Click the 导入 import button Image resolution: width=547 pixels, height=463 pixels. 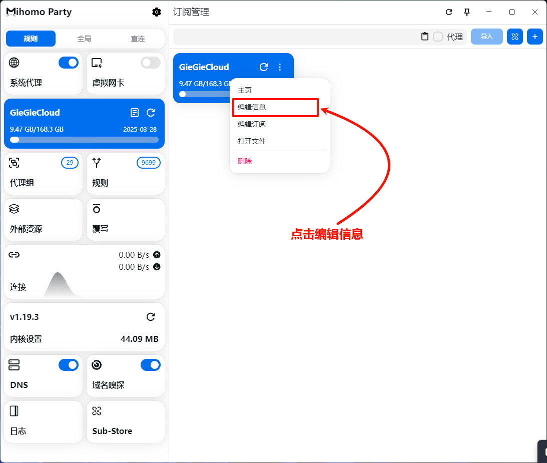tap(486, 37)
